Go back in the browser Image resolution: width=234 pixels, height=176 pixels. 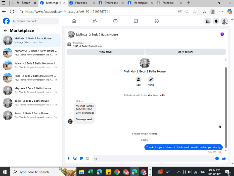tap(4, 12)
